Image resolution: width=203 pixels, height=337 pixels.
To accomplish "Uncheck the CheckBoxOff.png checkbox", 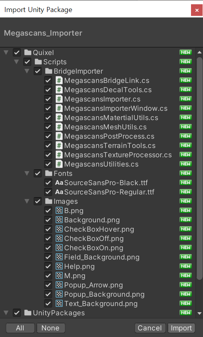I will pos(48,239).
